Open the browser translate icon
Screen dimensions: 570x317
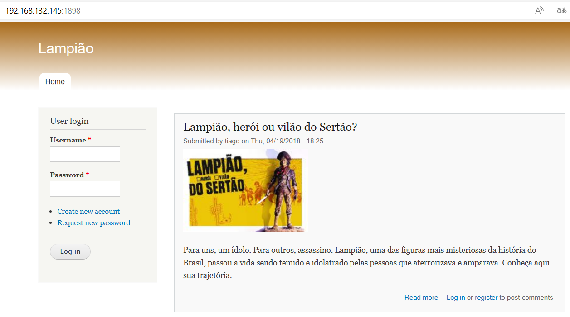562,11
